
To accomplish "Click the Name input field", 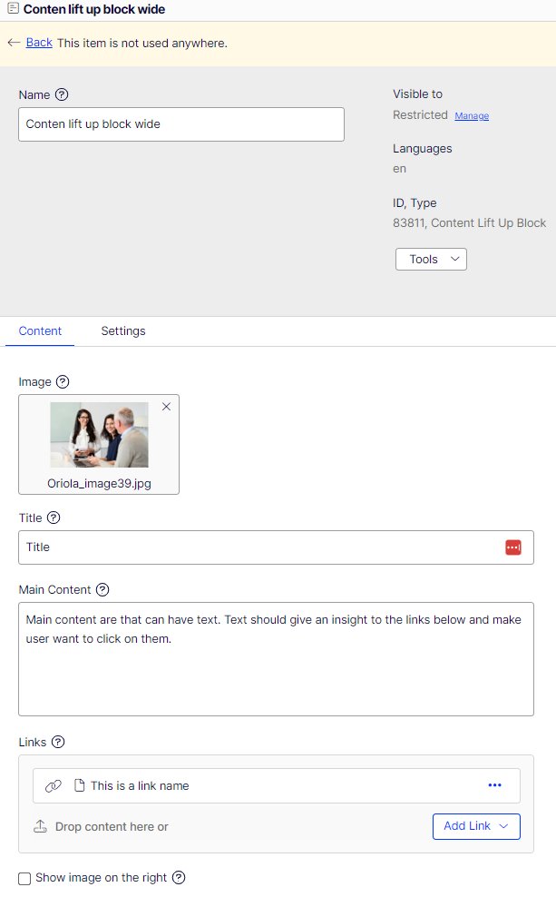I will coord(181,124).
